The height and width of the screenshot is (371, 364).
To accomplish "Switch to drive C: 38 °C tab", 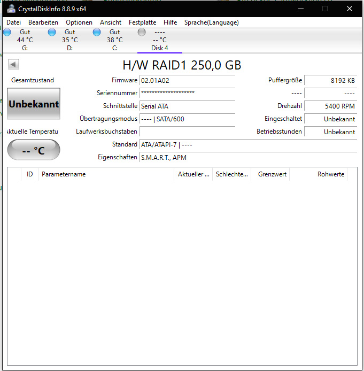I will [x=115, y=40].
